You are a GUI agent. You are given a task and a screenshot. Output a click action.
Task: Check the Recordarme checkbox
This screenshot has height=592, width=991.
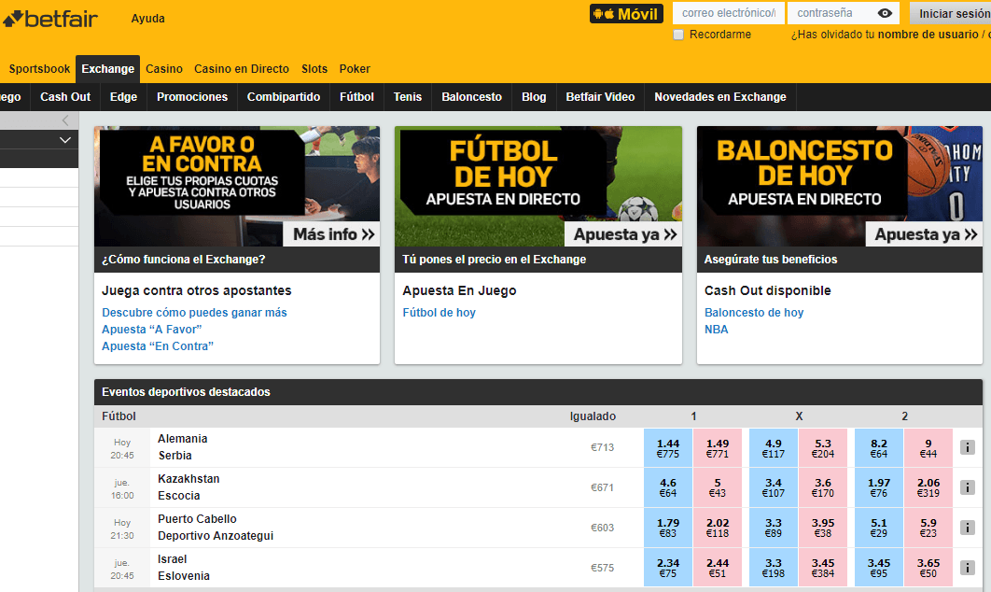click(678, 35)
